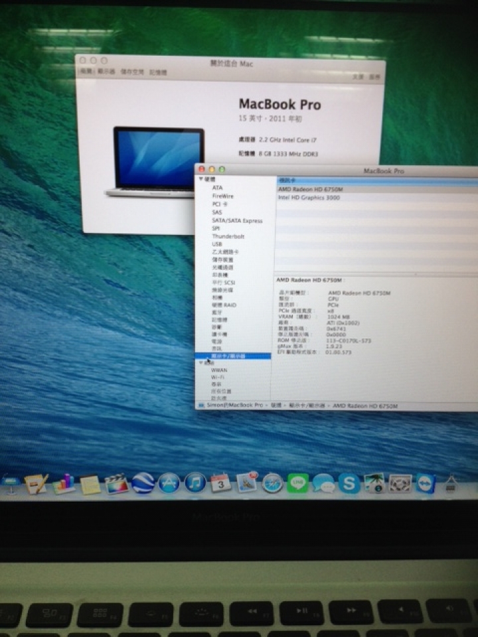Select SPI in the hardware sidebar
Viewport: 478px width, 637px height.
[216, 228]
